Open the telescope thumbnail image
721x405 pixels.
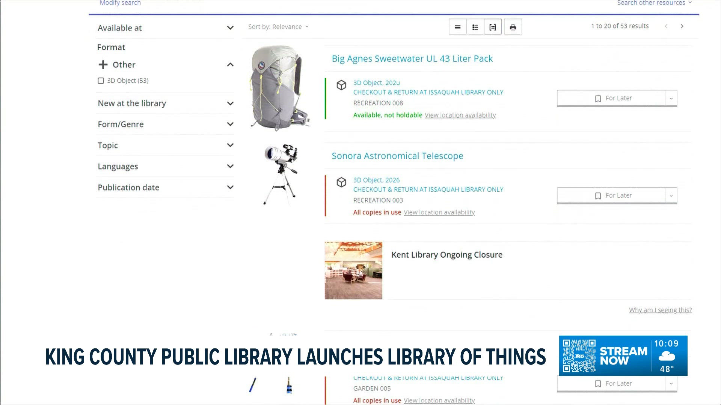tap(281, 174)
